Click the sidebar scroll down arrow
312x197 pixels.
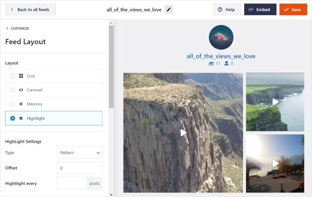click(111, 194)
